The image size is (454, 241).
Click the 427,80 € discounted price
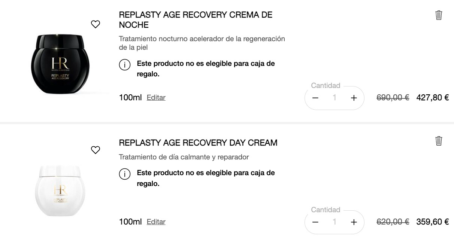[433, 98]
